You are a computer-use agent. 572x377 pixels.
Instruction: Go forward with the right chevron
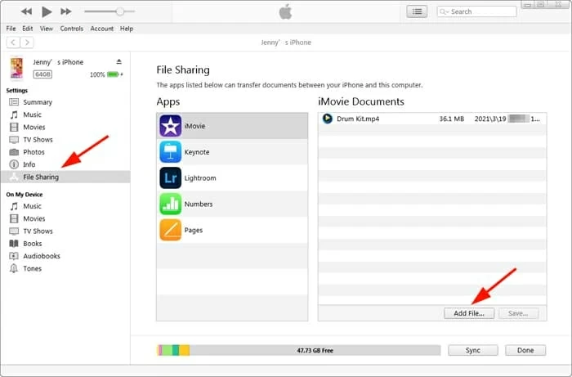coord(27,43)
